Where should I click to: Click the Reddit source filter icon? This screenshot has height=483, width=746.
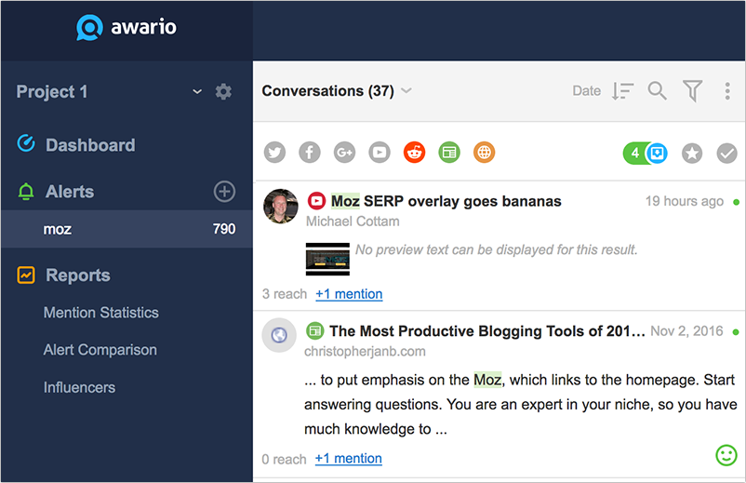414,153
